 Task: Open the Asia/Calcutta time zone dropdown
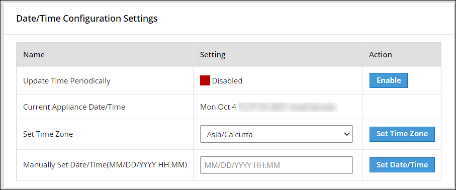(277, 134)
